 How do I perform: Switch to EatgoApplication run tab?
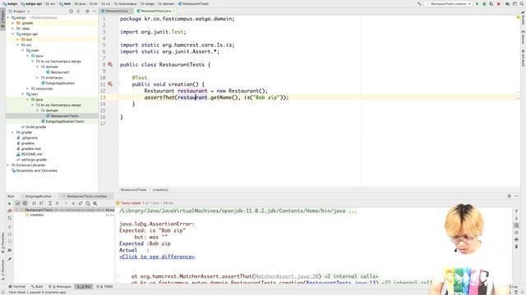pyautogui.click(x=39, y=197)
